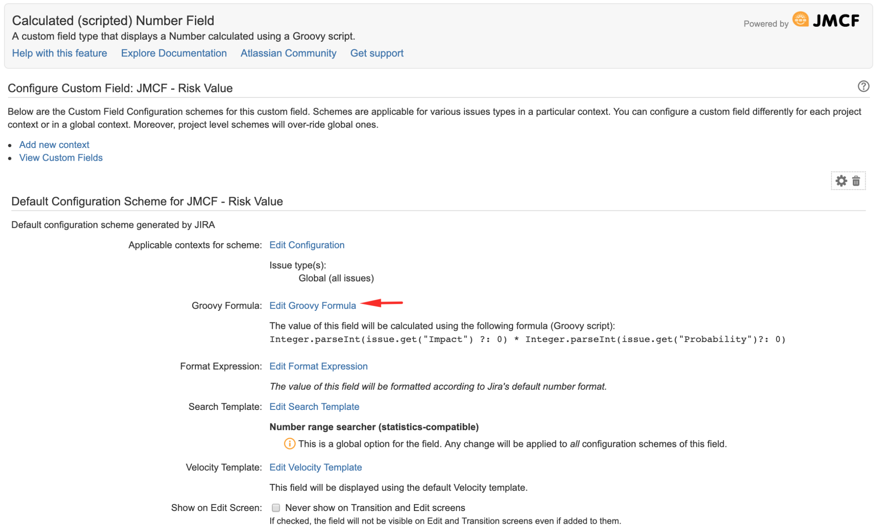Click the Global (all issues) text
Viewport: 874px width, 532px height.
(336, 278)
